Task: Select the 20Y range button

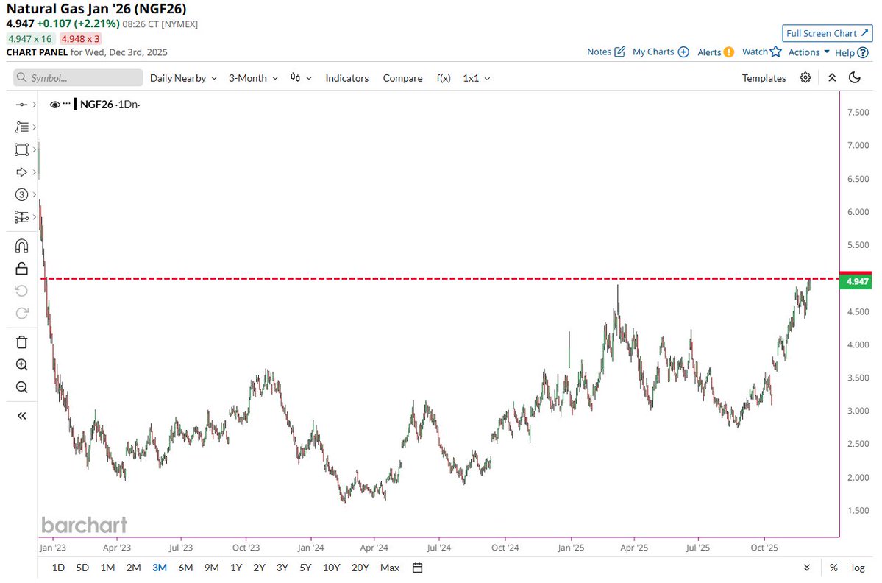Action: point(360,568)
